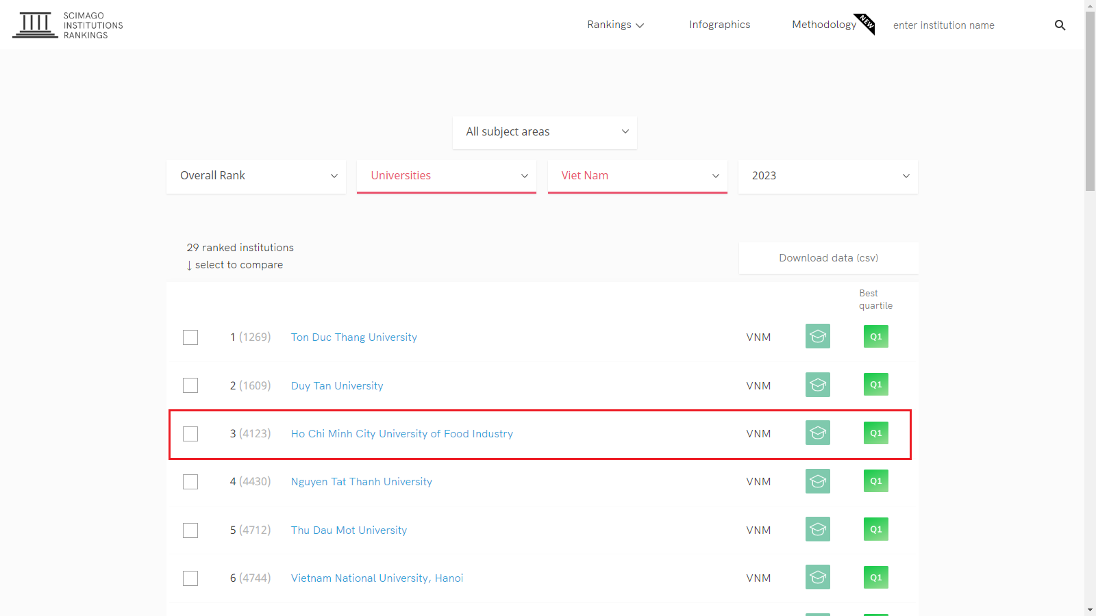
Task: Open the Viet Nam country dropdown
Action: click(x=637, y=177)
